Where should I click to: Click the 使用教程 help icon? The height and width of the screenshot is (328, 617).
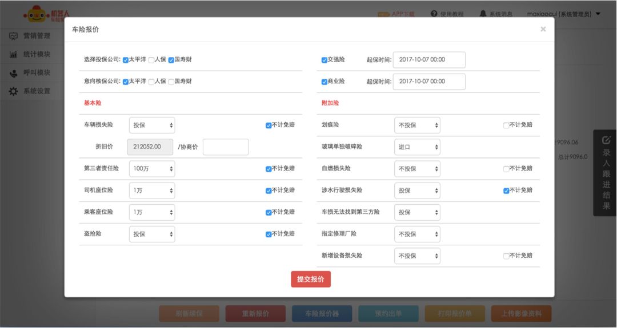click(x=434, y=14)
